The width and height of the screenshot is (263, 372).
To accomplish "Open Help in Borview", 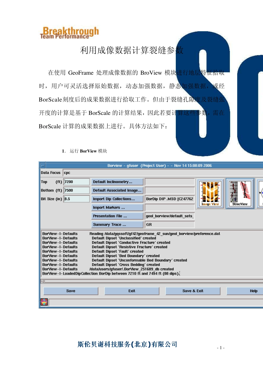I will 245,291.
